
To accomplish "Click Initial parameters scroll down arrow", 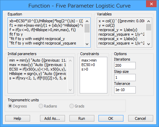I will 70,90.
